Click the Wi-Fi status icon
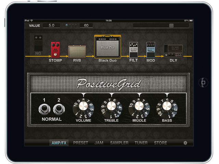219x164 pixels. pos(31,20)
